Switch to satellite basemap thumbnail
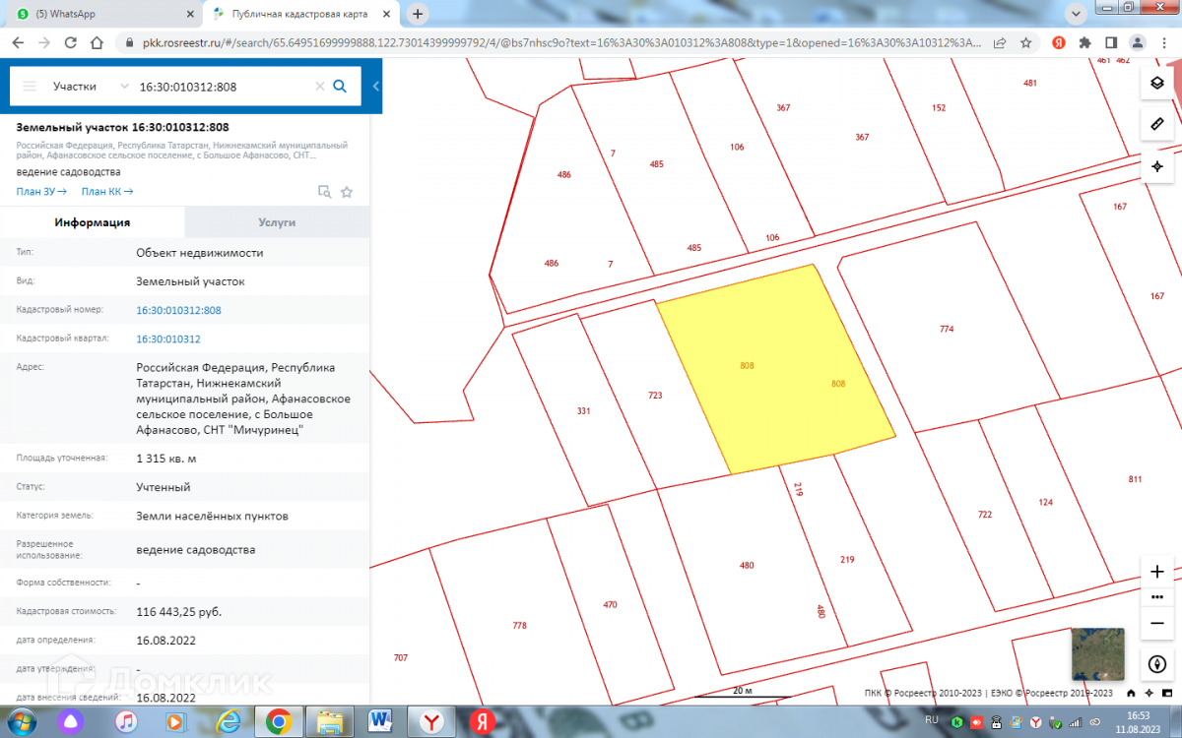Viewport: 1182px width, 738px height. (1097, 654)
